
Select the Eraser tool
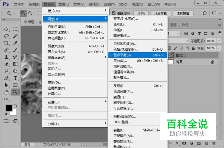pos(6,64)
